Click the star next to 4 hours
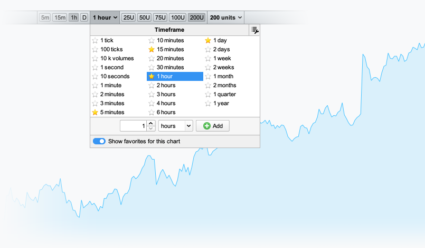The height and width of the screenshot is (248, 425). (x=152, y=103)
